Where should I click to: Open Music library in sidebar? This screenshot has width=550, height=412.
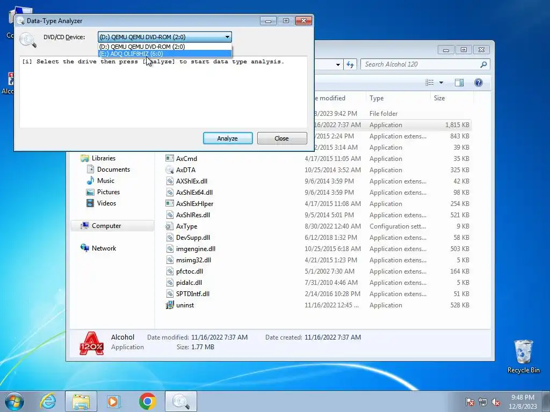[x=106, y=181]
